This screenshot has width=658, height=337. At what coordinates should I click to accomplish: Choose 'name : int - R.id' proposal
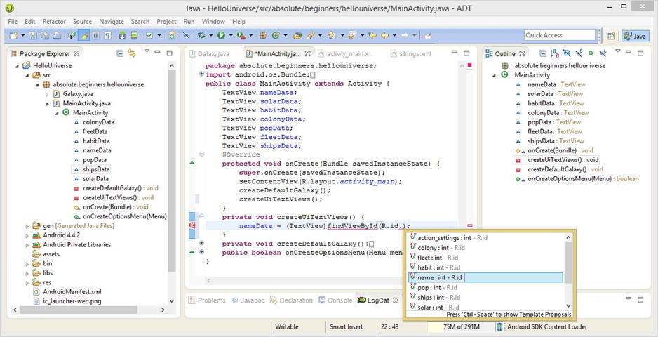pos(485,277)
